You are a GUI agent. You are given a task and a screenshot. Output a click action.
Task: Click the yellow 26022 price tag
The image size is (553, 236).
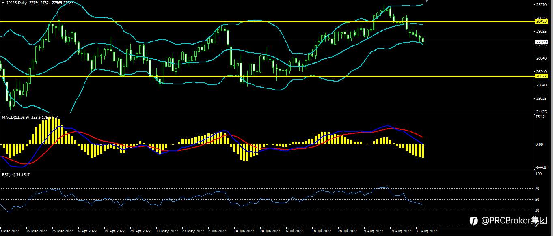(x=541, y=76)
